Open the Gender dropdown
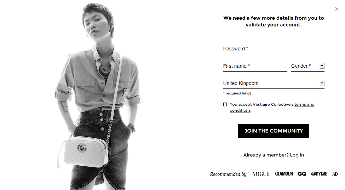The width and height of the screenshot is (345, 190). [x=307, y=66]
